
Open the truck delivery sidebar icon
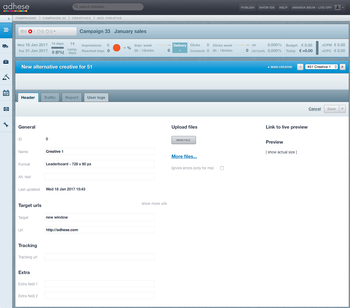[6, 46]
